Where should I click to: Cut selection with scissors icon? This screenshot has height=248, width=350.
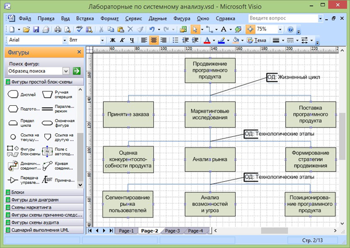click(x=101, y=29)
